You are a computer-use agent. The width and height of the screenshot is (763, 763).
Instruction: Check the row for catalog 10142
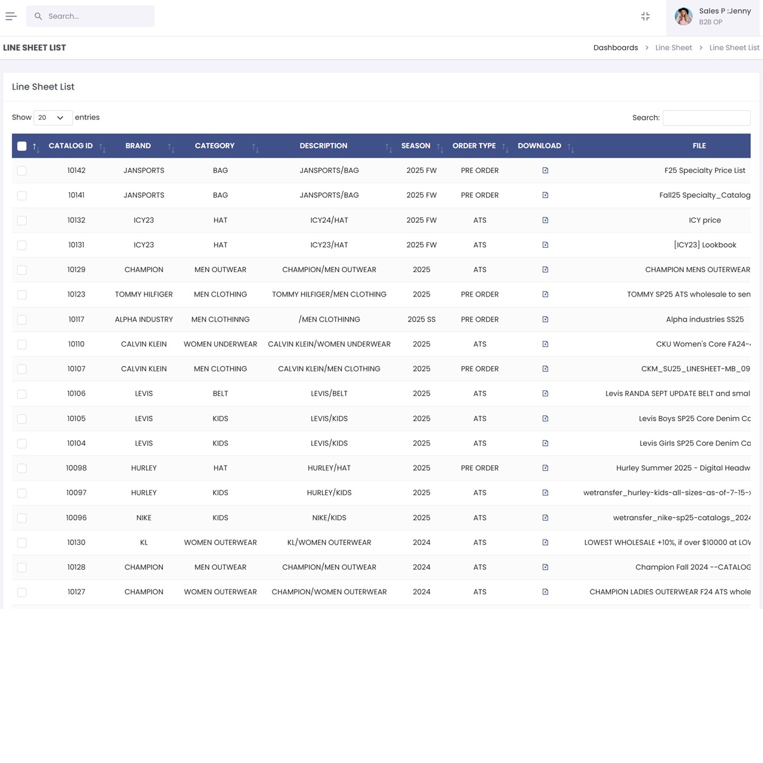point(22,171)
